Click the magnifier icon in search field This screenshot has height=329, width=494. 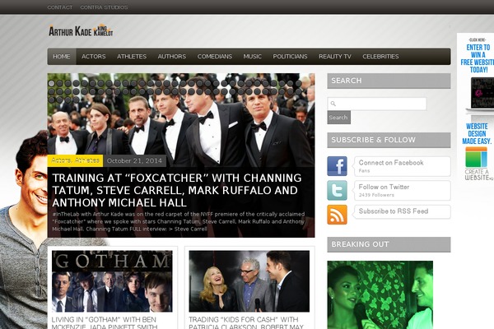pyautogui.click(x=333, y=104)
